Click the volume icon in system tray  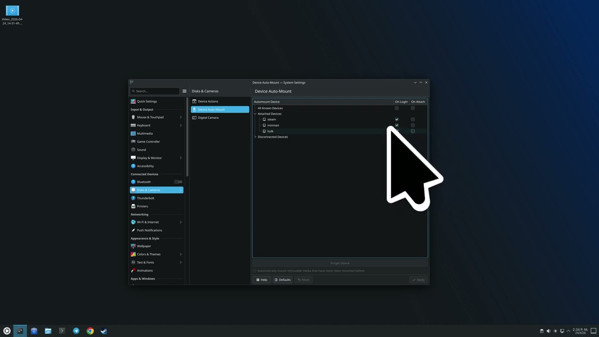[548, 331]
